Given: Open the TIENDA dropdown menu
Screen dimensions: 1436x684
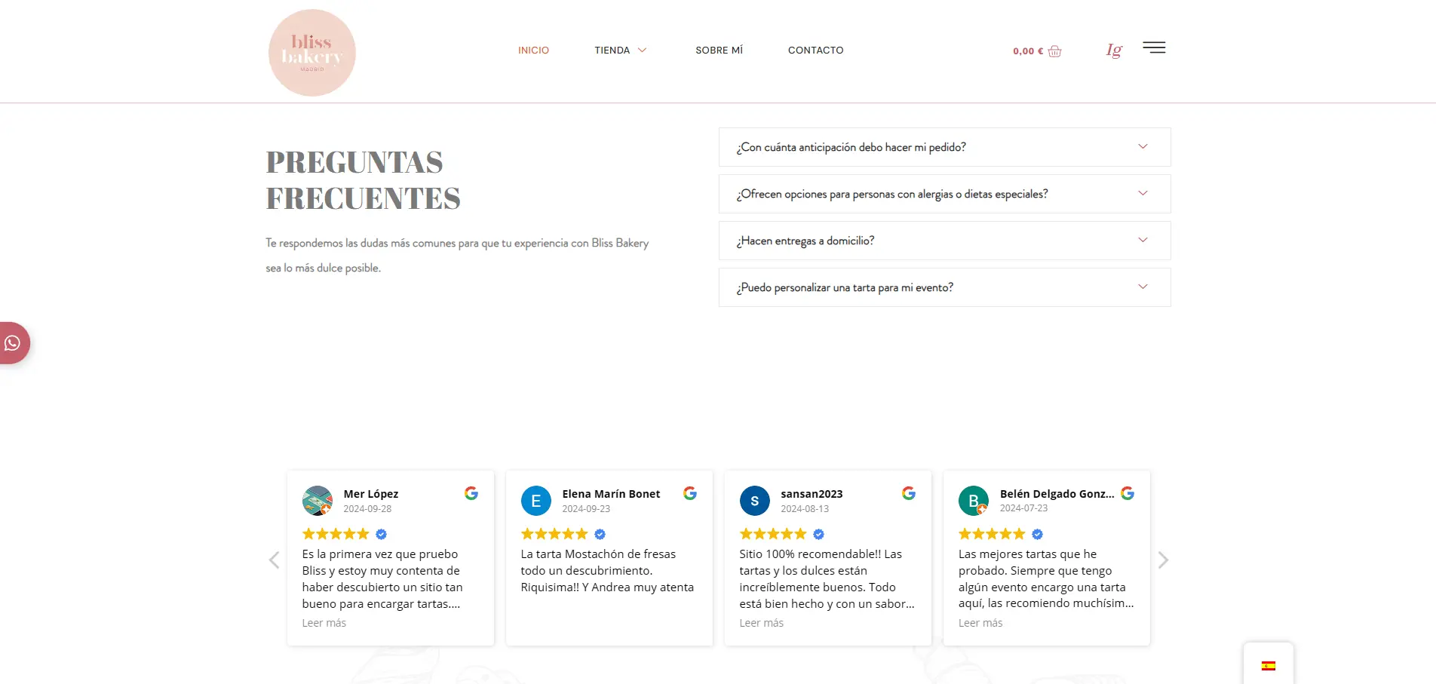Looking at the screenshot, I should click(x=621, y=51).
